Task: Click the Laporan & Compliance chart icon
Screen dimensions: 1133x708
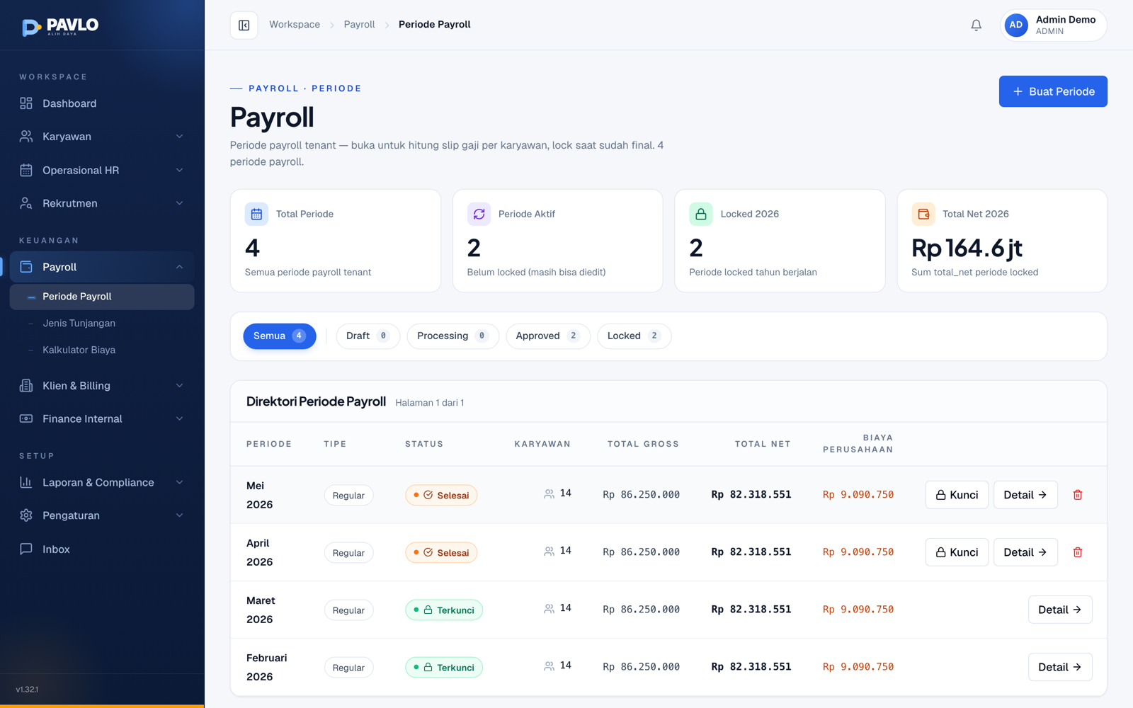Action: pyautogui.click(x=26, y=483)
